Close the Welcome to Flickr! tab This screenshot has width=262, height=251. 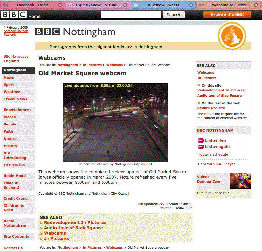(x=256, y=5)
